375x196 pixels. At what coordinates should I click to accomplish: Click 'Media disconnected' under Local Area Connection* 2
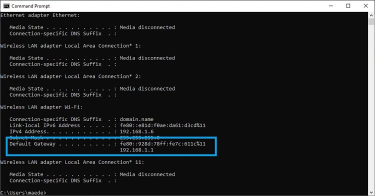click(x=147, y=88)
